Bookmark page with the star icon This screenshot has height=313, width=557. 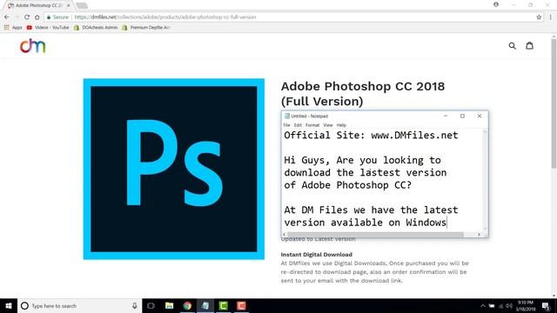tap(539, 17)
